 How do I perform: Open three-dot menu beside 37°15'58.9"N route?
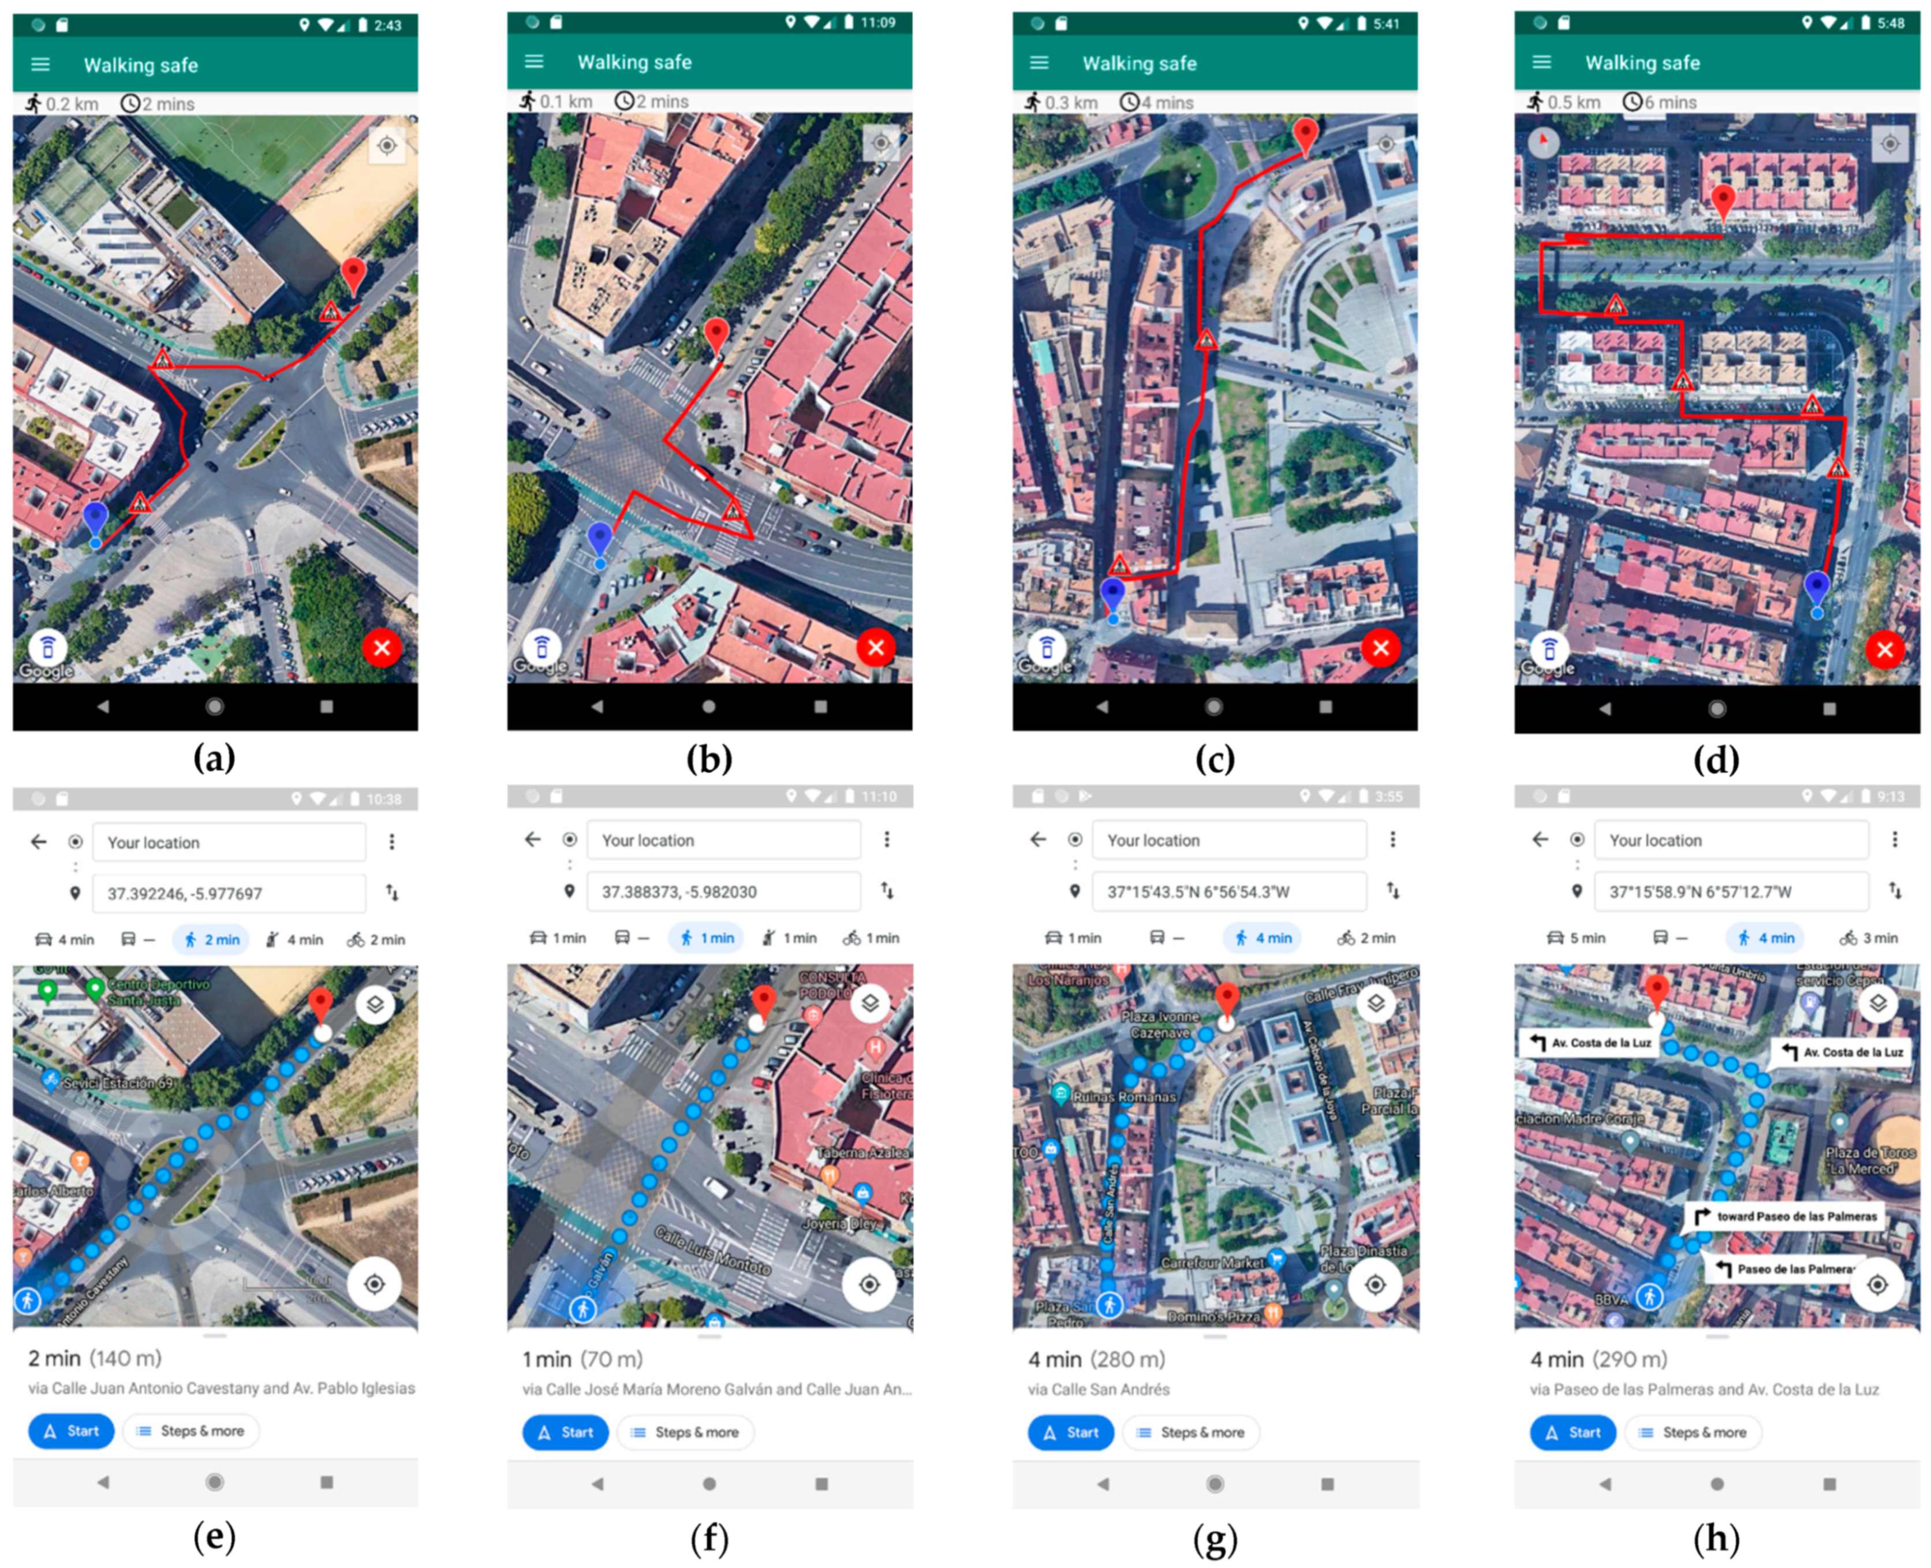[x=1894, y=839]
